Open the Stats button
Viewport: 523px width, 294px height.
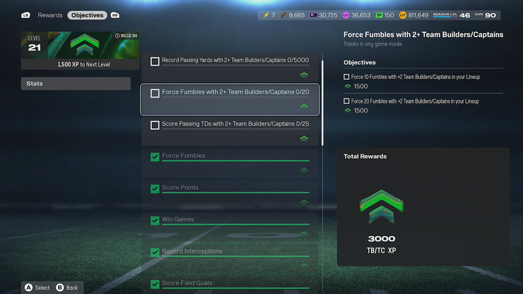pyautogui.click(x=76, y=84)
